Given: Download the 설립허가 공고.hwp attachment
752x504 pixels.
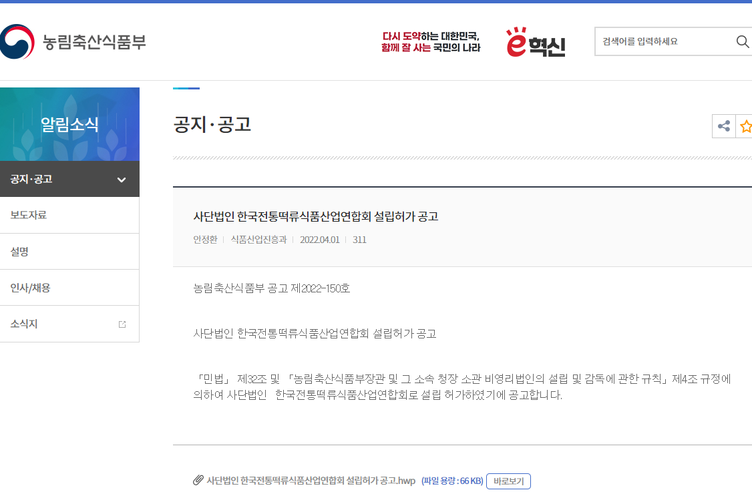Looking at the screenshot, I should tap(311, 481).
